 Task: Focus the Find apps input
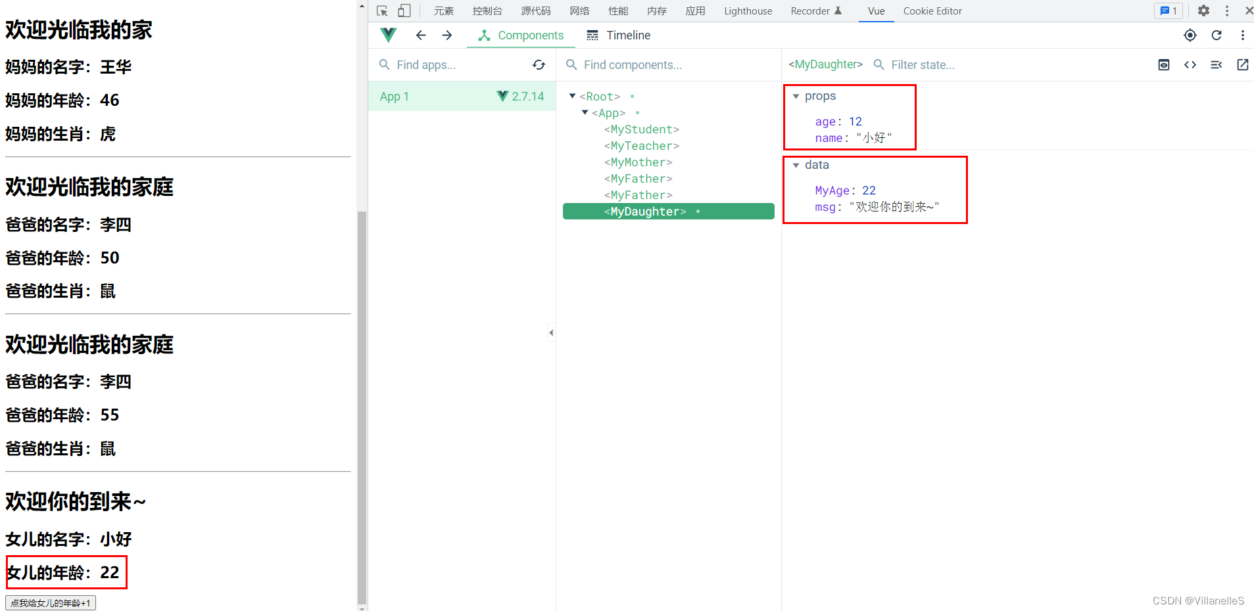tap(460, 65)
